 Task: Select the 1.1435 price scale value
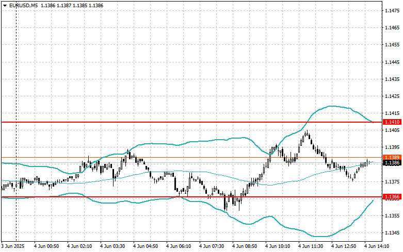tap(392, 79)
